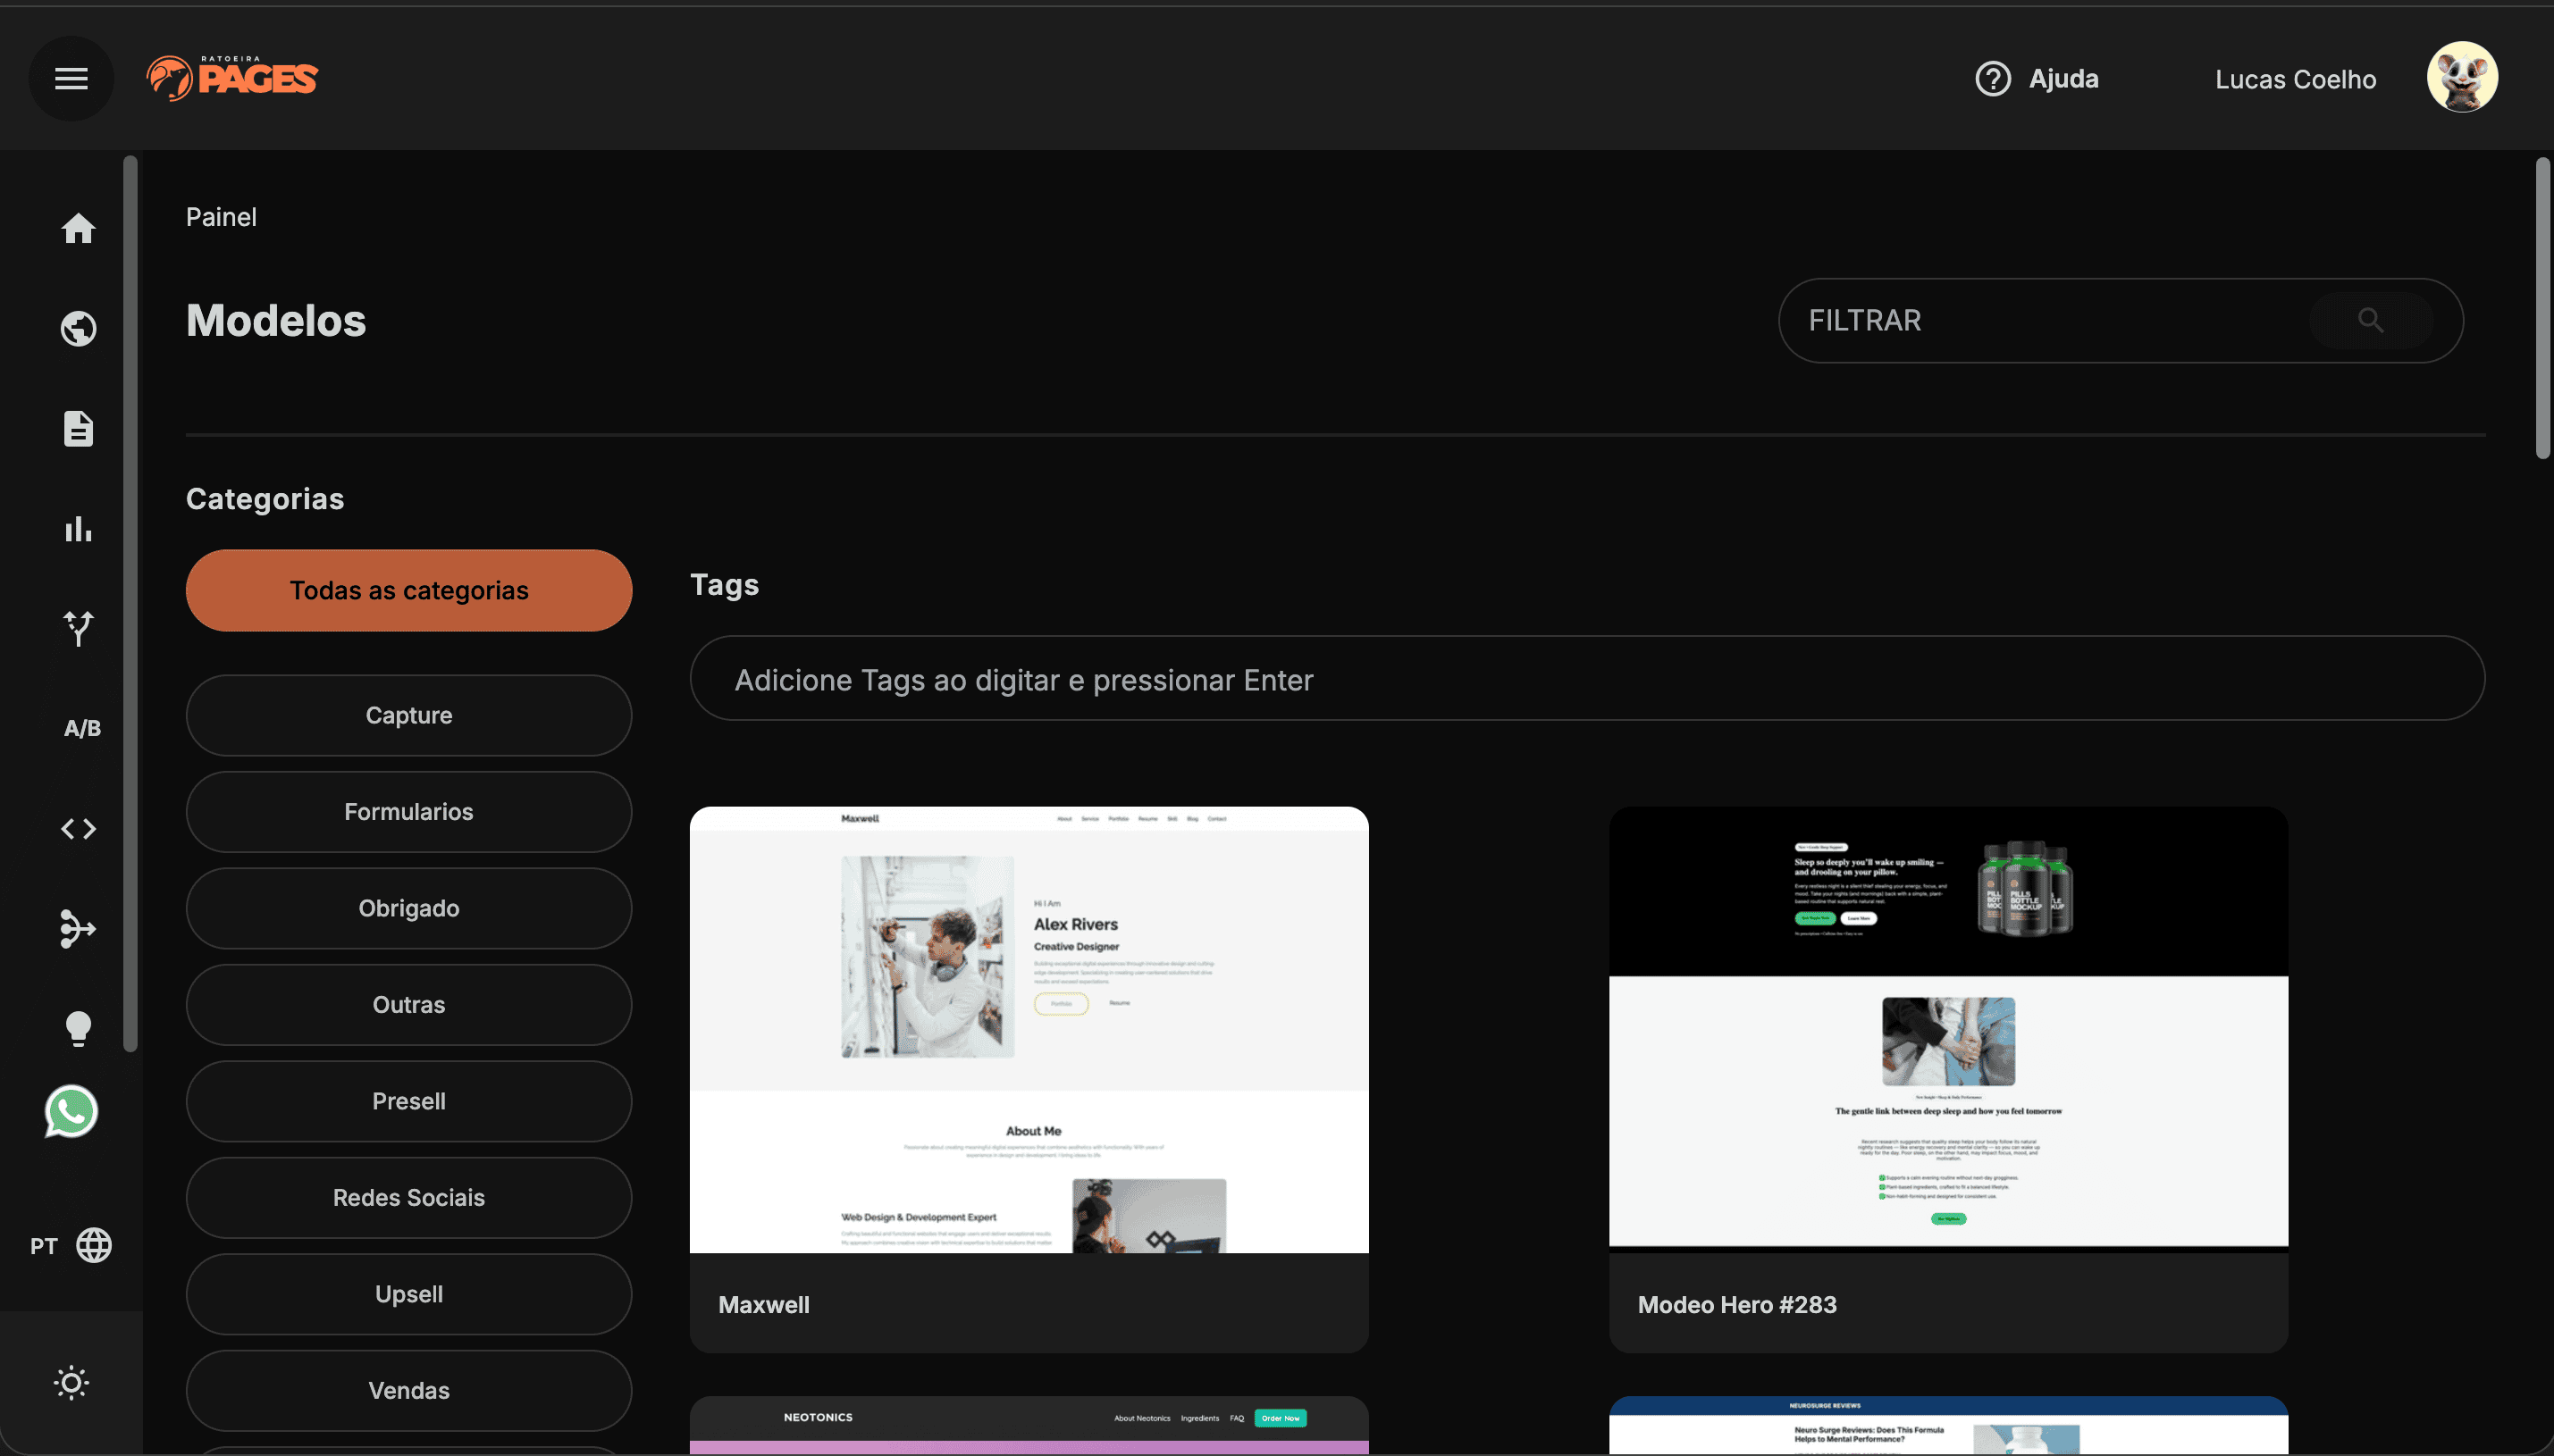This screenshot has width=2554, height=1456.
Task: Click the Ratoeira Pages logo
Action: [x=232, y=78]
